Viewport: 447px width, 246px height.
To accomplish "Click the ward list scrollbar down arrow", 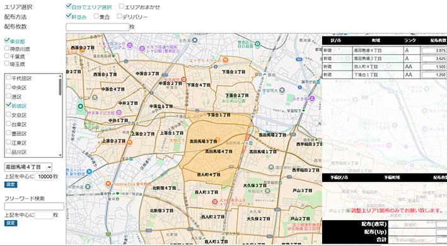I will point(60,155).
